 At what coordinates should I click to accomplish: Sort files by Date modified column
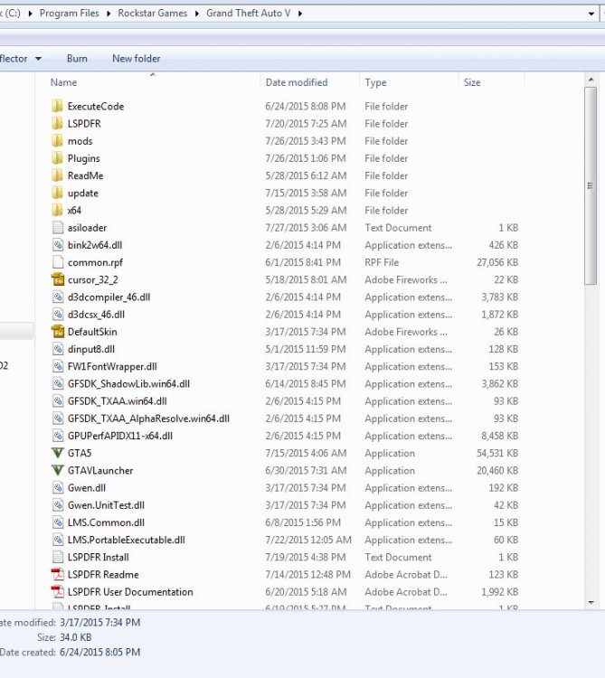(x=297, y=82)
